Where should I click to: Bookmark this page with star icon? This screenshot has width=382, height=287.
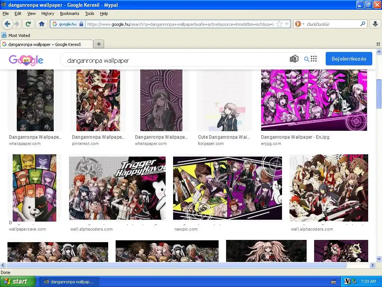(x=279, y=24)
